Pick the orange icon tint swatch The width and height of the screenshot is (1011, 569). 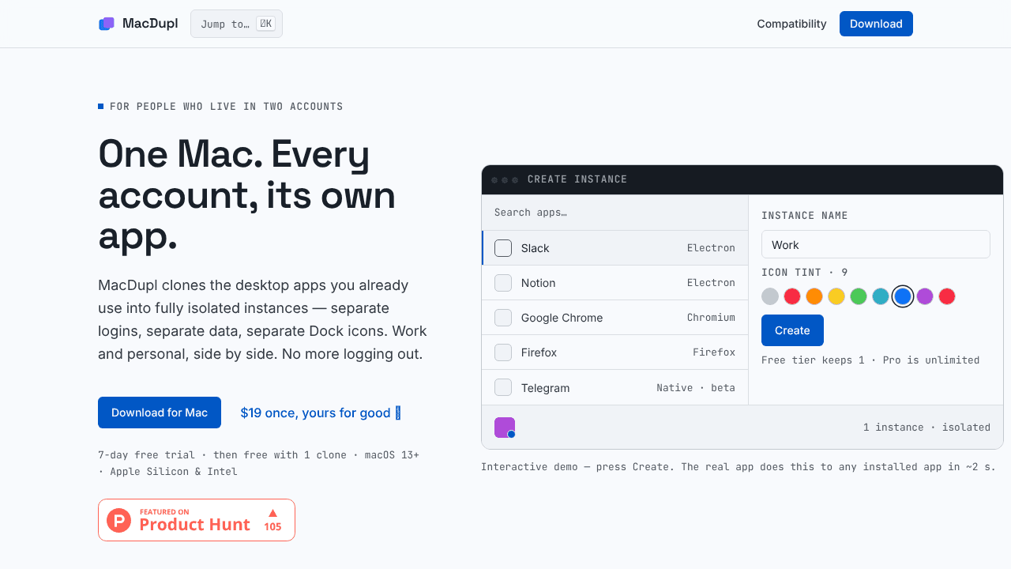pyautogui.click(x=814, y=296)
